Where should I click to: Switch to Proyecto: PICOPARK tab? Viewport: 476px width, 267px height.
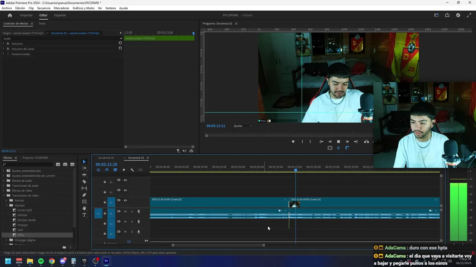(x=35, y=158)
